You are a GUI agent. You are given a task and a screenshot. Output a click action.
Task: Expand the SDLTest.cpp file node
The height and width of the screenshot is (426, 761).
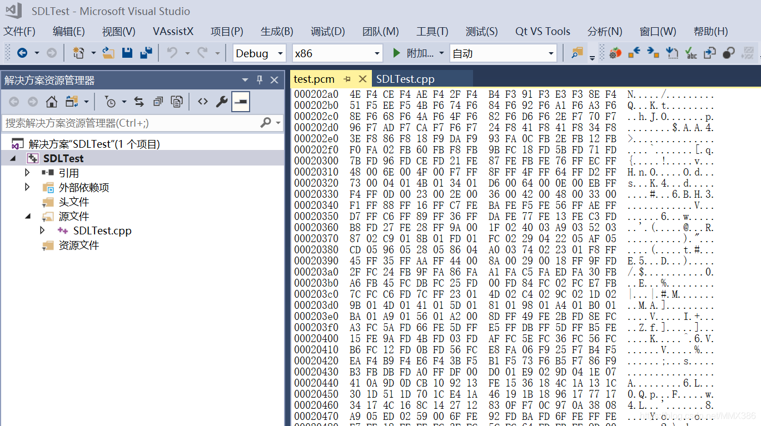[x=42, y=230]
